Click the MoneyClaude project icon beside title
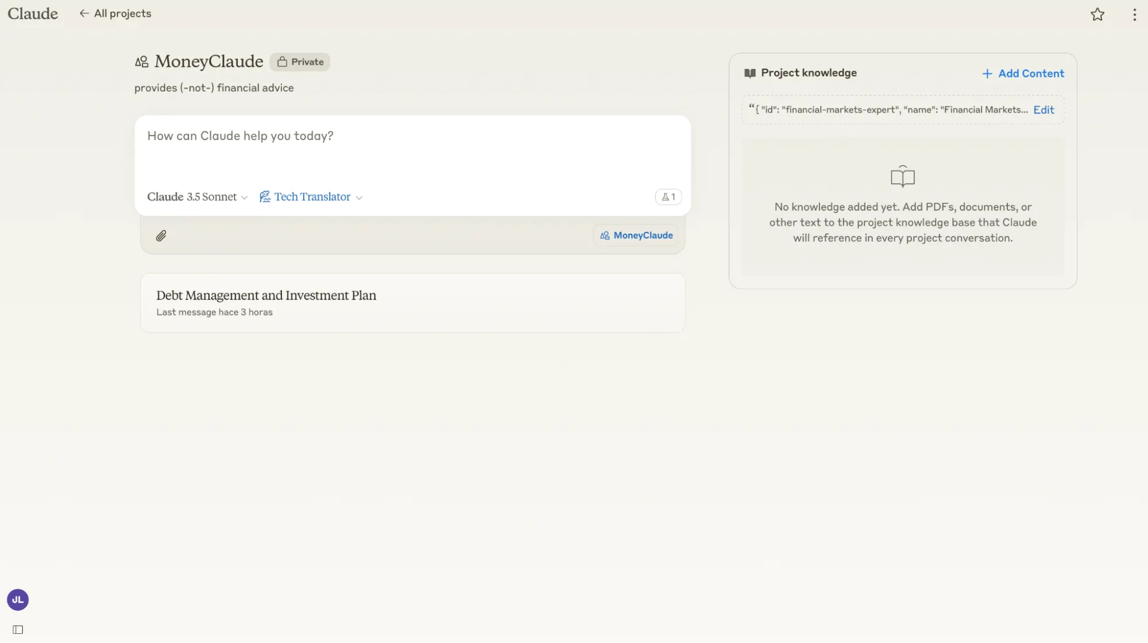The image size is (1148, 643). (141, 61)
